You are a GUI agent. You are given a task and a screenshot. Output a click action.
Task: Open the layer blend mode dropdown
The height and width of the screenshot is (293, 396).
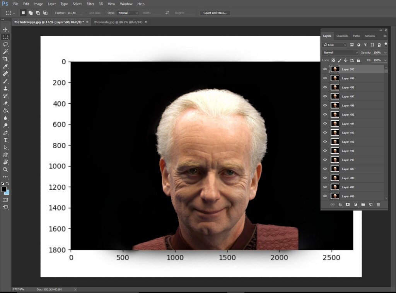pos(340,53)
